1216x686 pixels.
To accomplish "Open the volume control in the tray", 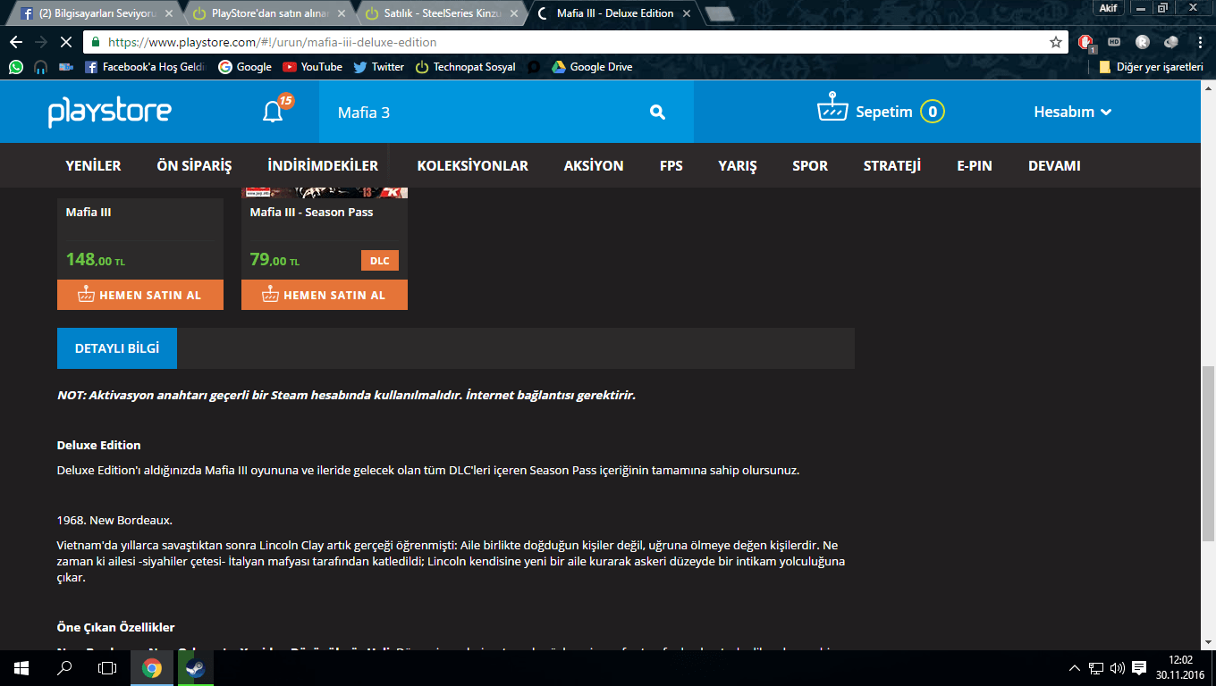I will click(1117, 667).
